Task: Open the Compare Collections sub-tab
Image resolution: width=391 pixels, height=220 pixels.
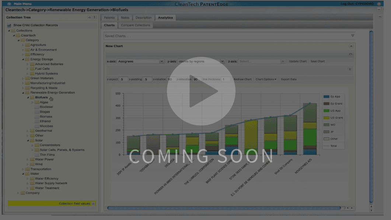Action: 136,25
